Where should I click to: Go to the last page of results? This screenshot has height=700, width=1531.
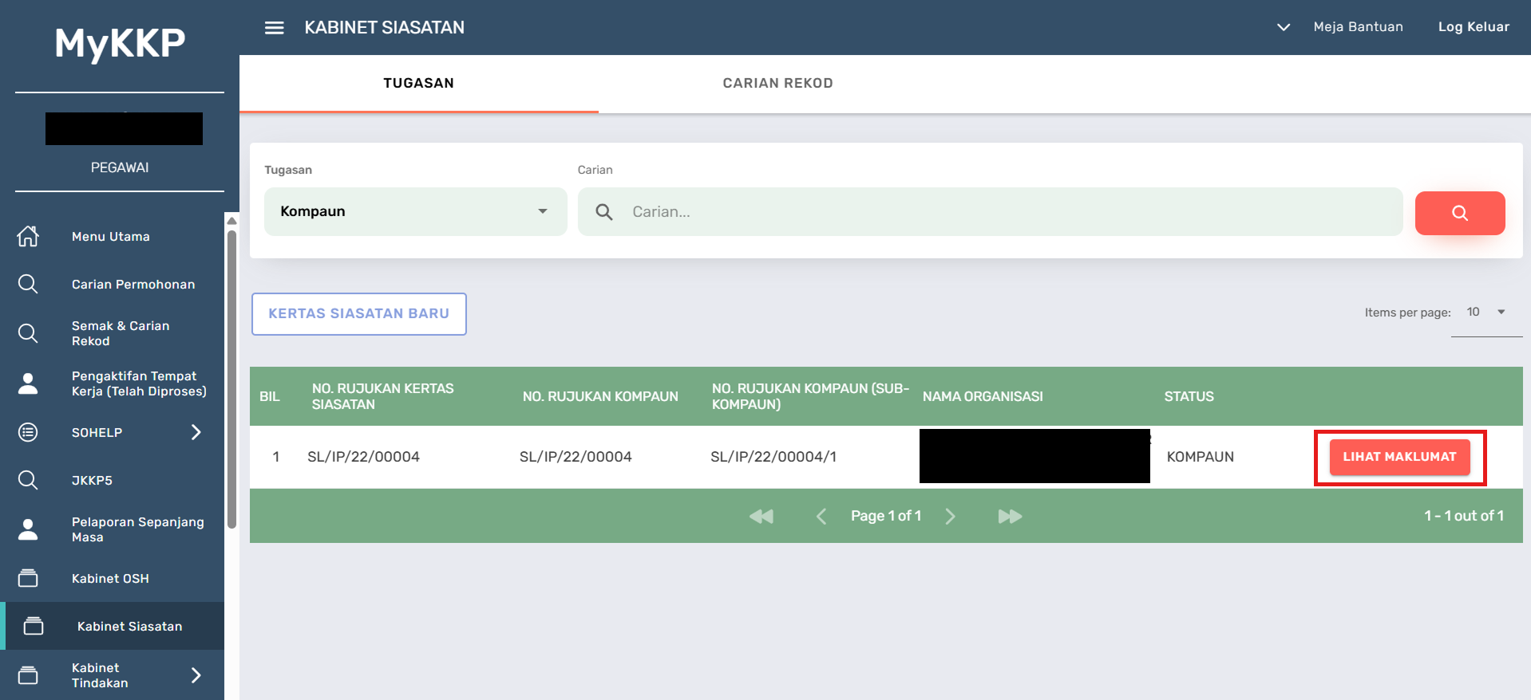[1010, 517]
